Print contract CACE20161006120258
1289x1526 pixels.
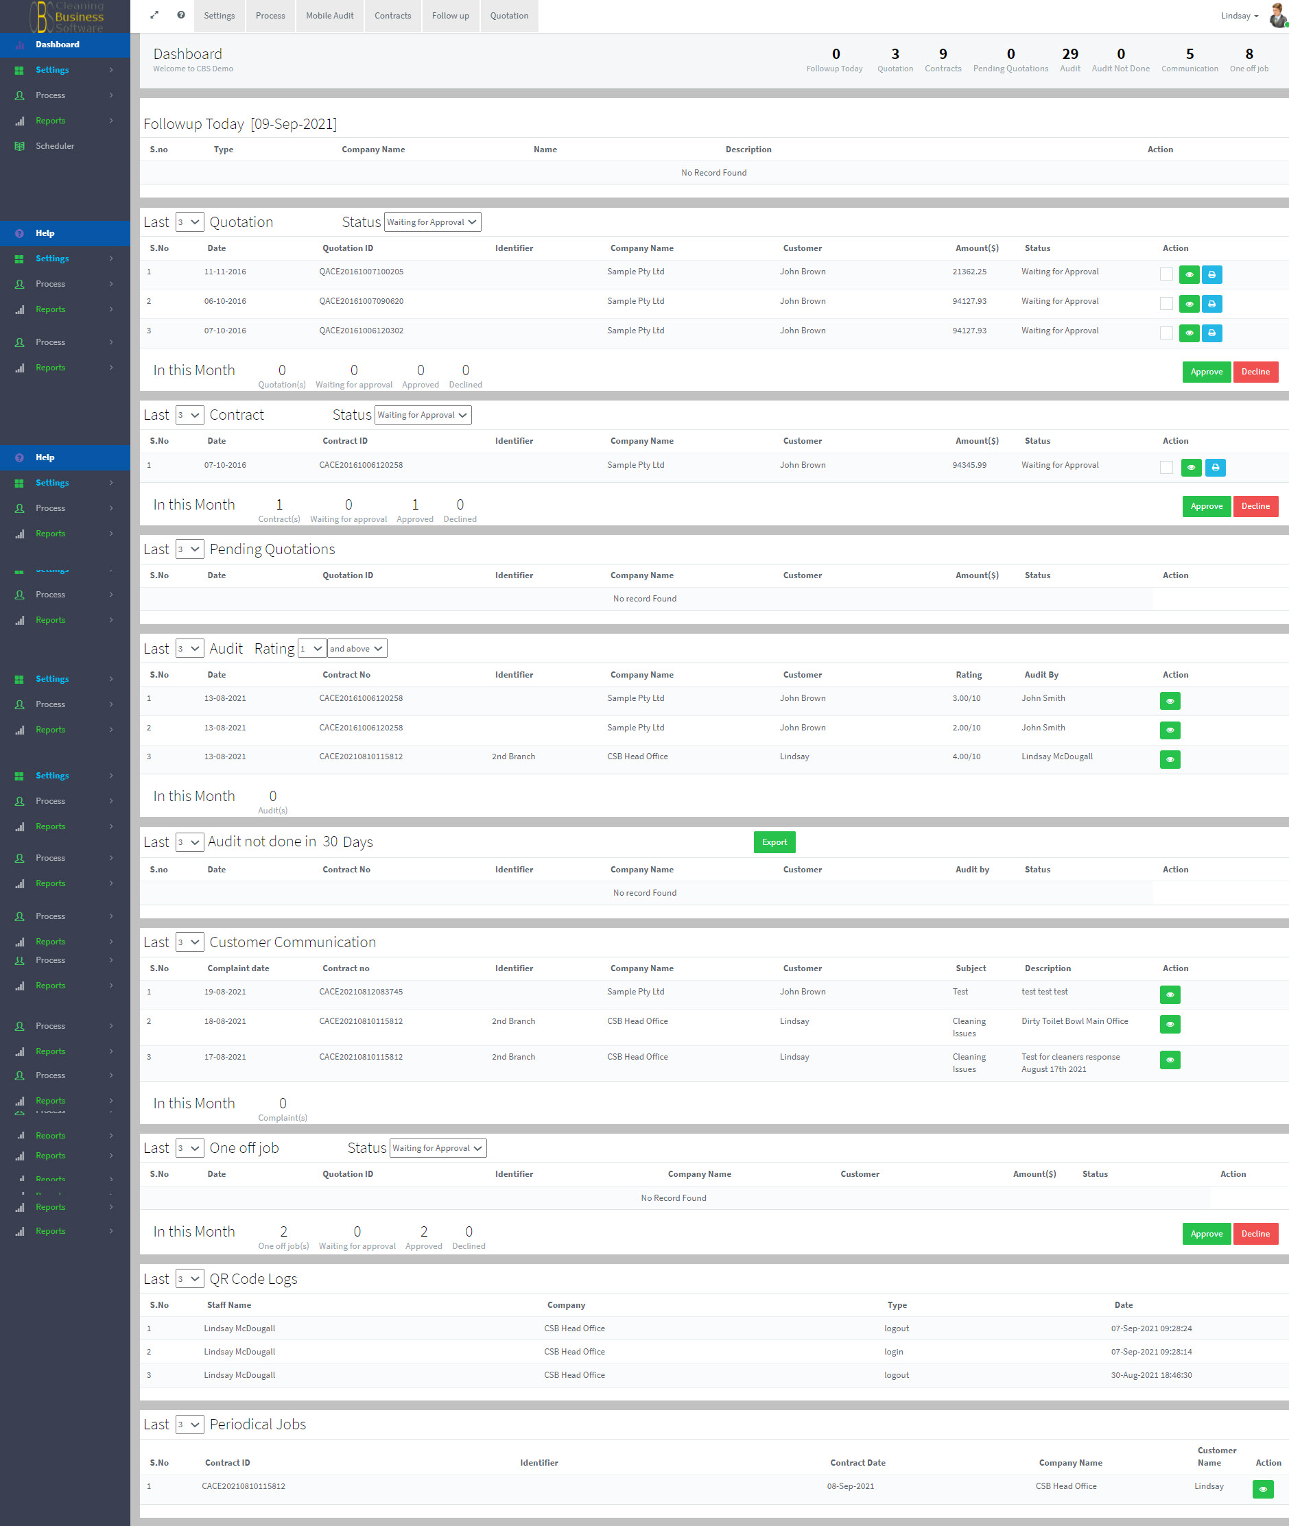[1214, 468]
